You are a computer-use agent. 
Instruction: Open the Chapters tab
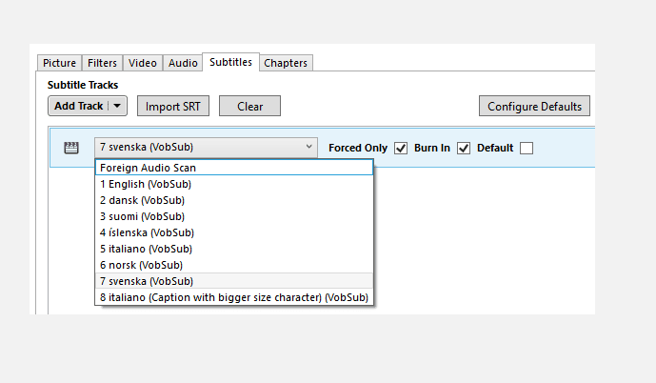[x=286, y=63]
